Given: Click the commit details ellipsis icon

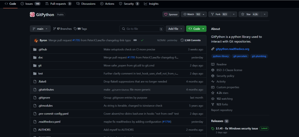Looking at the screenshot, I should [x=135, y=40].
